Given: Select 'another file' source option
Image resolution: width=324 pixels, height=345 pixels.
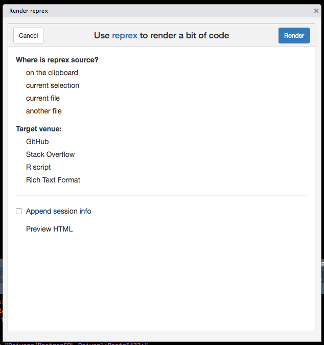Looking at the screenshot, I should click(x=44, y=111).
